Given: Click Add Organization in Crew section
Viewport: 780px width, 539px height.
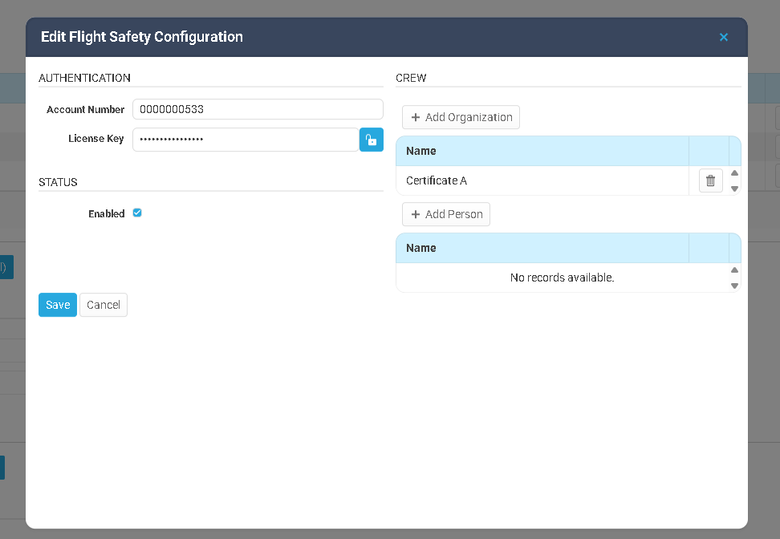Looking at the screenshot, I should pos(461,117).
